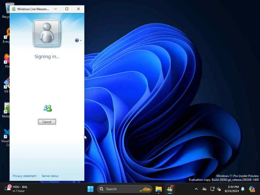Select the Recycle Bin desktop icon
Image resolution: width=260 pixels, height=195 pixels.
[x=6, y=11]
